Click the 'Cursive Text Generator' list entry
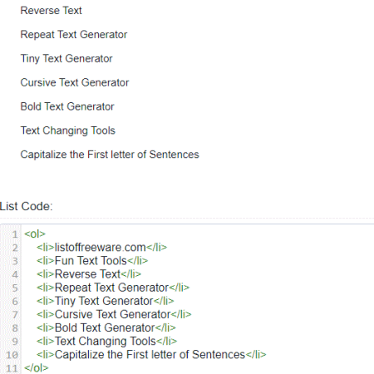The image size is (374, 374). point(75,82)
